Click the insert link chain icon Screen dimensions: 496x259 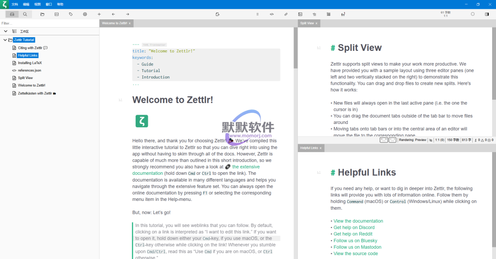pyautogui.click(x=286, y=14)
